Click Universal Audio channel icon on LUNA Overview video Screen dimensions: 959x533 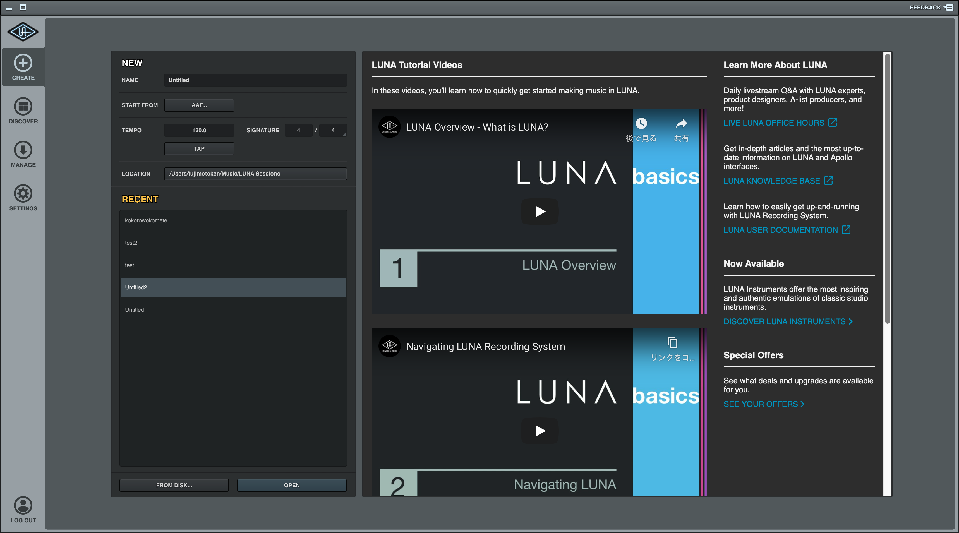coord(389,126)
